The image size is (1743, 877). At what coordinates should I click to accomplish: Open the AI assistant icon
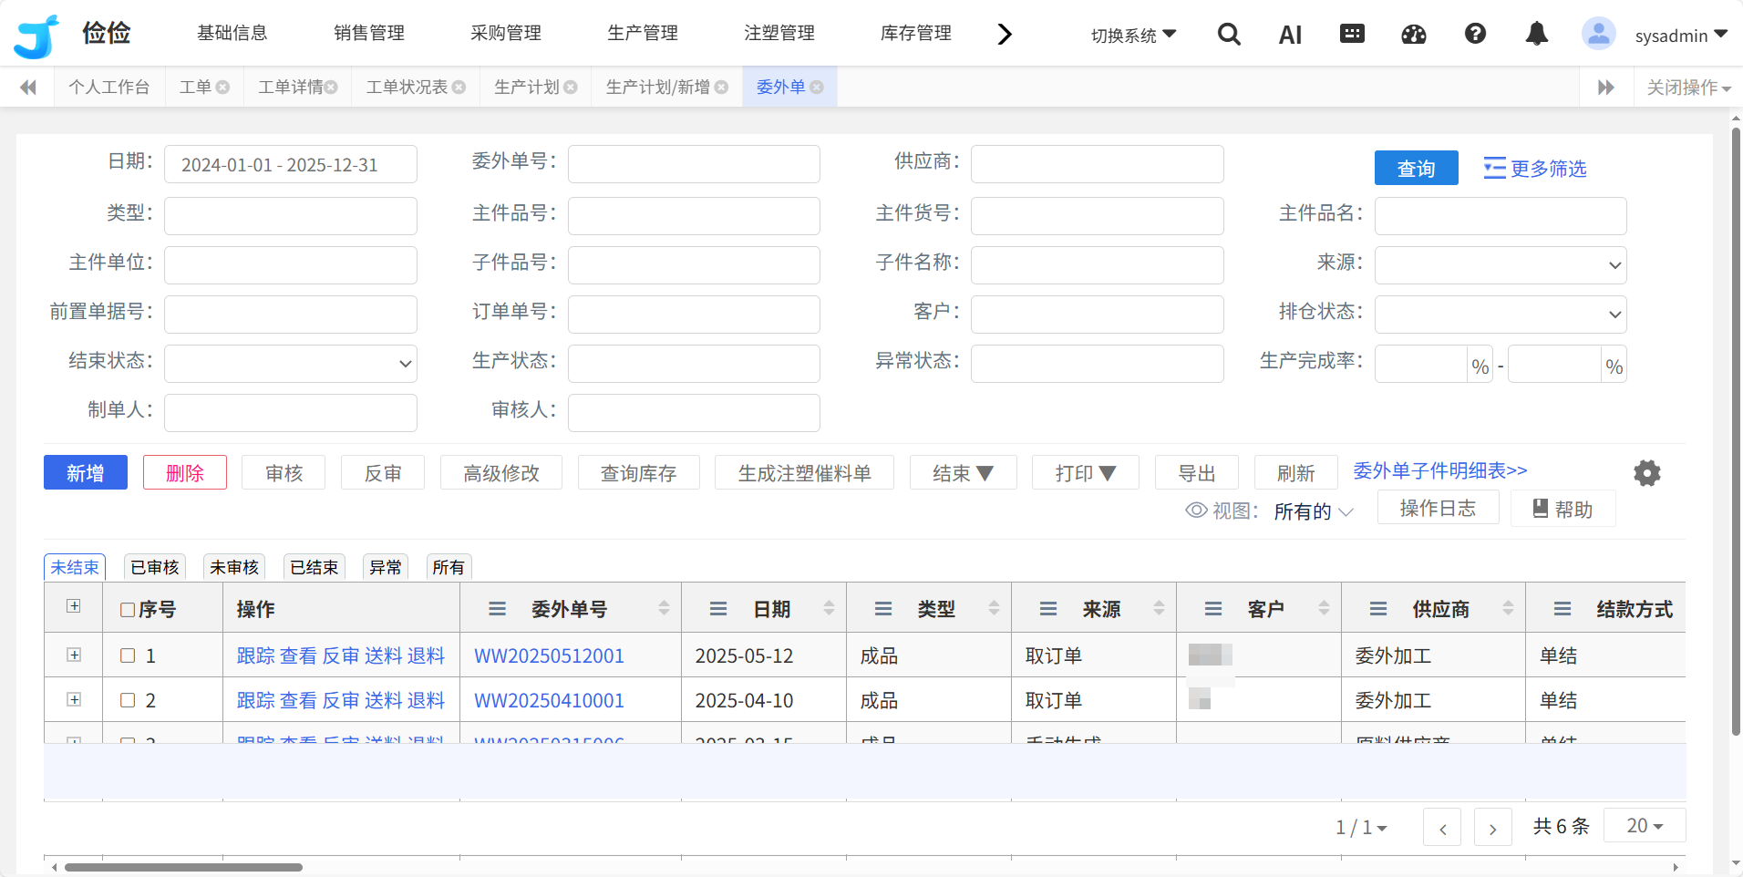[1290, 36]
